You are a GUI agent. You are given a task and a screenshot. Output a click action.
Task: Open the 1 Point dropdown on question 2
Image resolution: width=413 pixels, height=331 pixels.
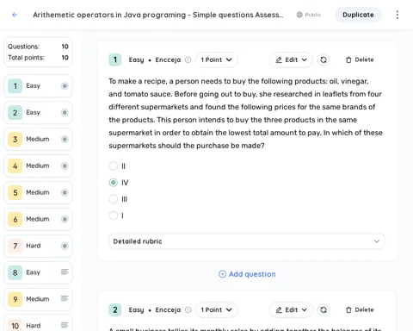(217, 309)
